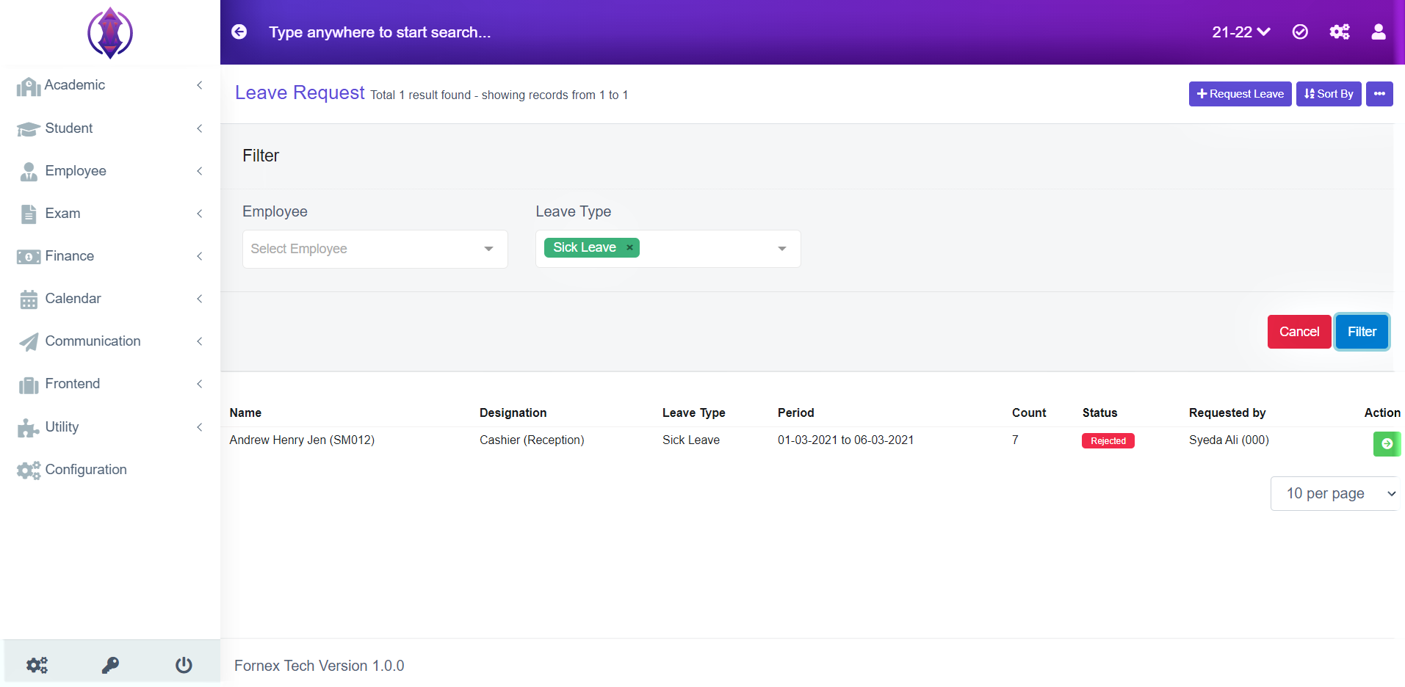Viewport: 1405px width, 687px height.
Task: Click the Count column header
Action: click(1029, 412)
